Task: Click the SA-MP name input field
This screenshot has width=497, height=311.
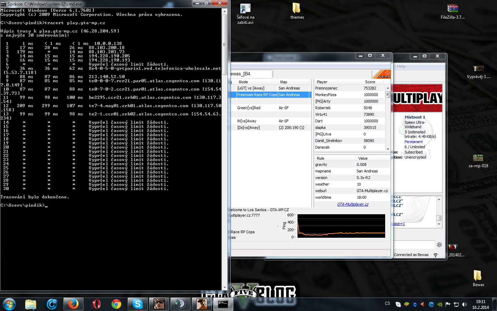Action: (252, 74)
